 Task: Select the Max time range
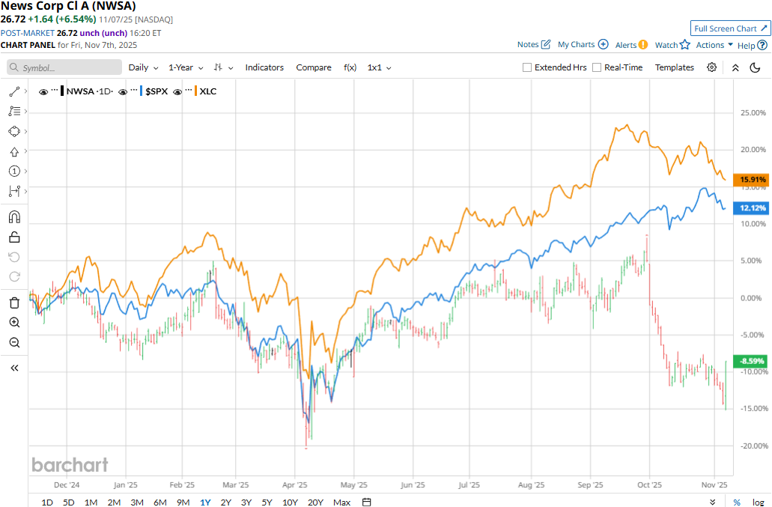pyautogui.click(x=341, y=502)
